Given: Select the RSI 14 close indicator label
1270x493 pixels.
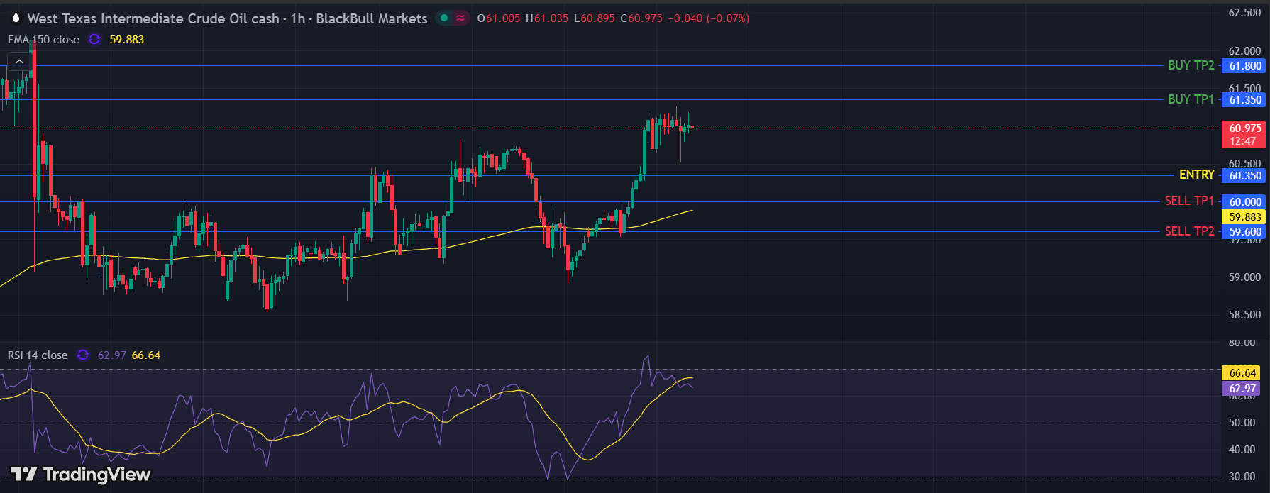Looking at the screenshot, I should pyautogui.click(x=38, y=355).
